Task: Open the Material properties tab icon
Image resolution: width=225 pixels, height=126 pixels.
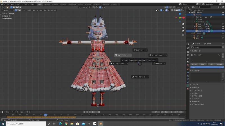Action: click(x=188, y=89)
